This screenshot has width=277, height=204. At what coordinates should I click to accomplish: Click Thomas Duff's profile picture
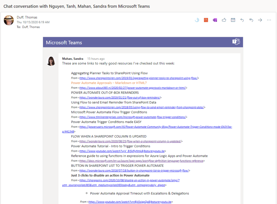[x=9, y=20]
